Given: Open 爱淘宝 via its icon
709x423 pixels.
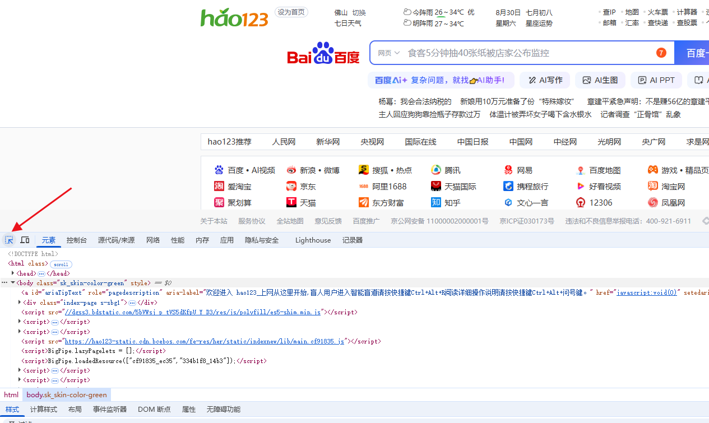Looking at the screenshot, I should click(x=219, y=186).
